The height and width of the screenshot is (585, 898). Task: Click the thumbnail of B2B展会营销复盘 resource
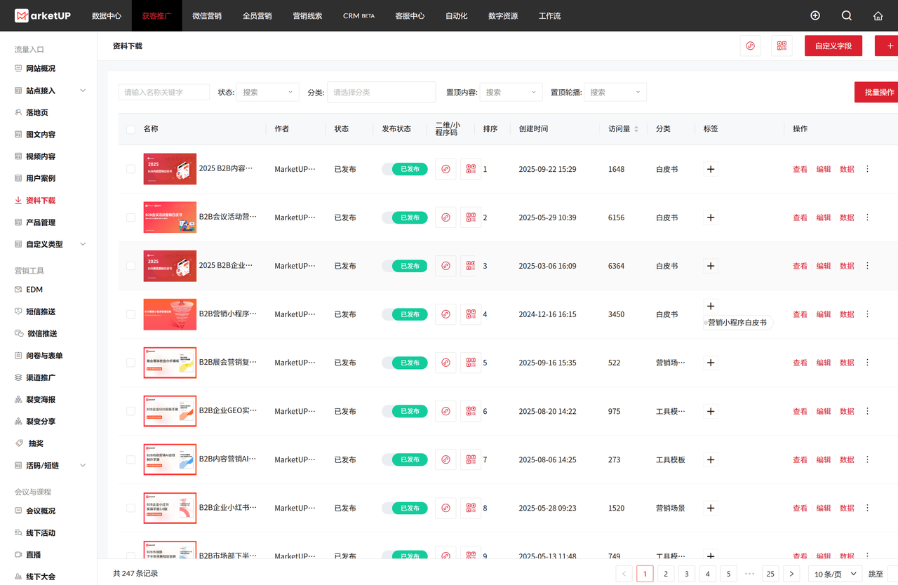pos(169,363)
